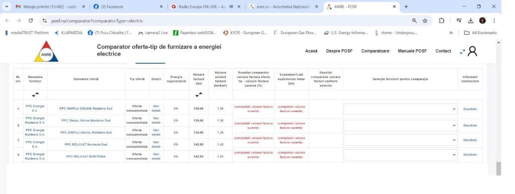Open the browser downloads icon
The image size is (515, 194).
(471, 21)
